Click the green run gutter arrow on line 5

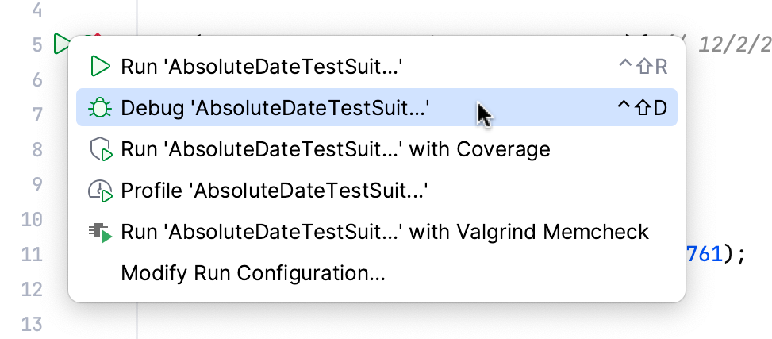(60, 44)
